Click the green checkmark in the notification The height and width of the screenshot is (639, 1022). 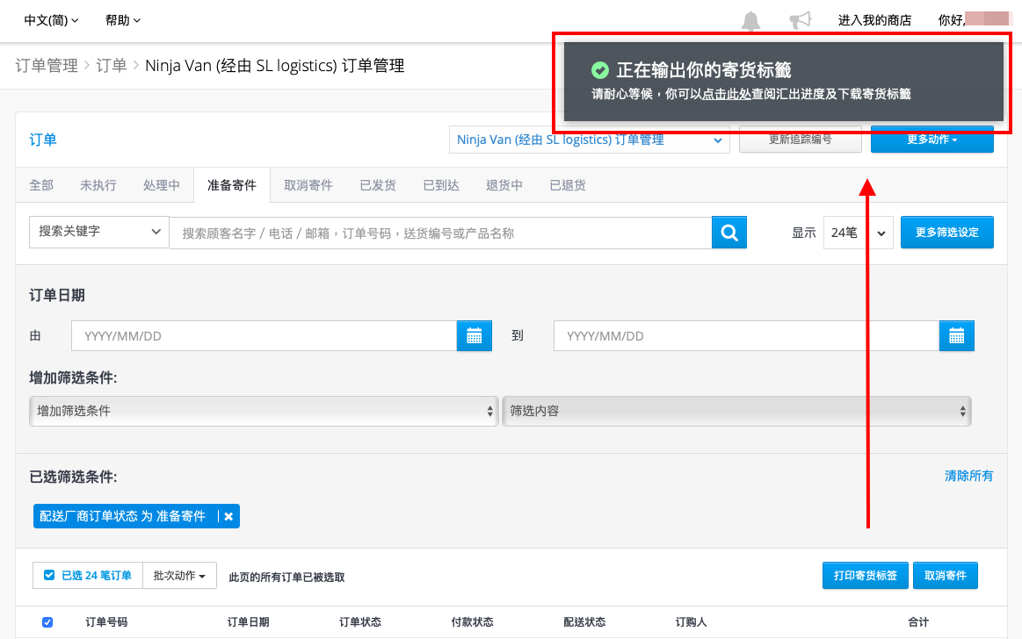point(599,70)
